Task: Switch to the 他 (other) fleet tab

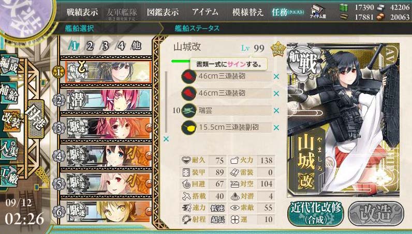Action: point(136,46)
